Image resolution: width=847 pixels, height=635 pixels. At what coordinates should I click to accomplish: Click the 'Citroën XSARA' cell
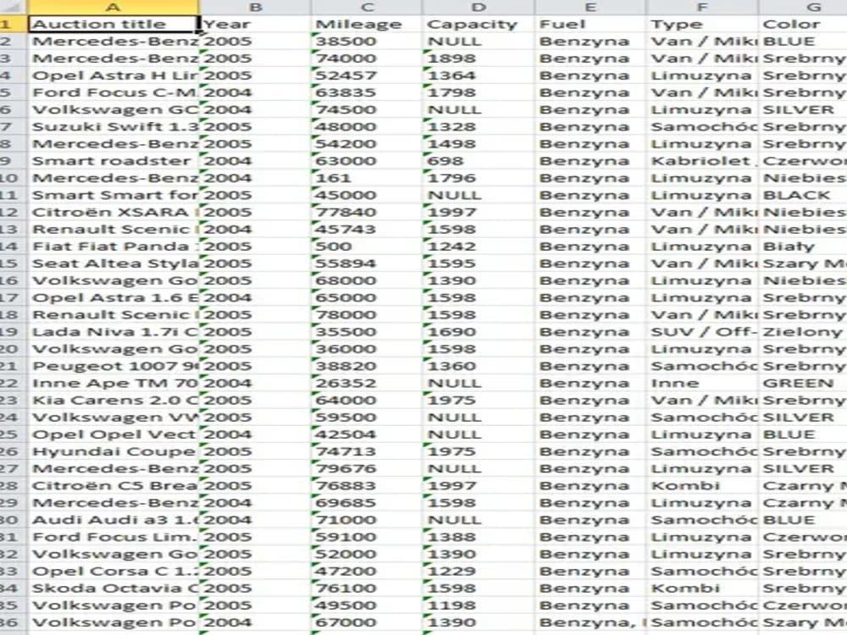tap(113, 213)
